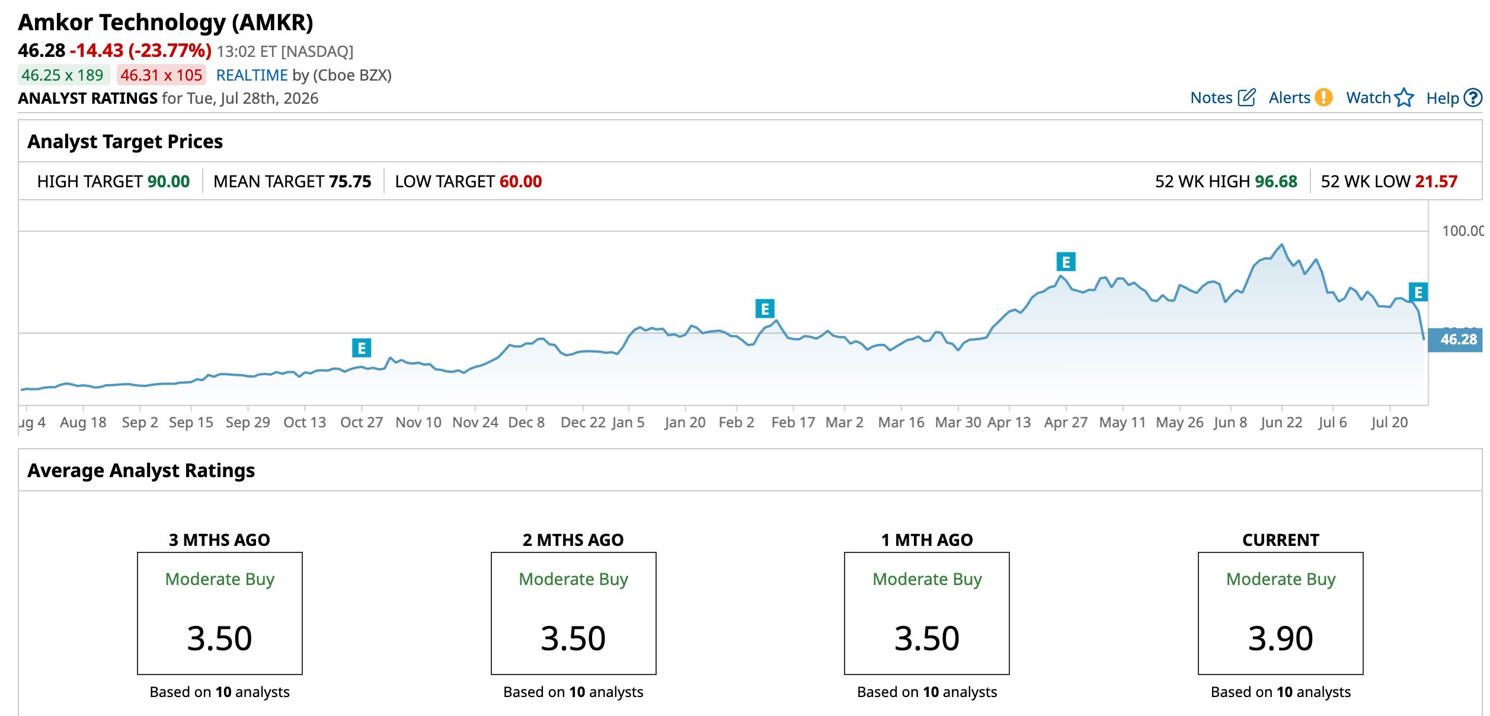Viewport: 1490px width, 716px height.
Task: Click the orange Alerts exclamation icon
Action: click(1323, 98)
